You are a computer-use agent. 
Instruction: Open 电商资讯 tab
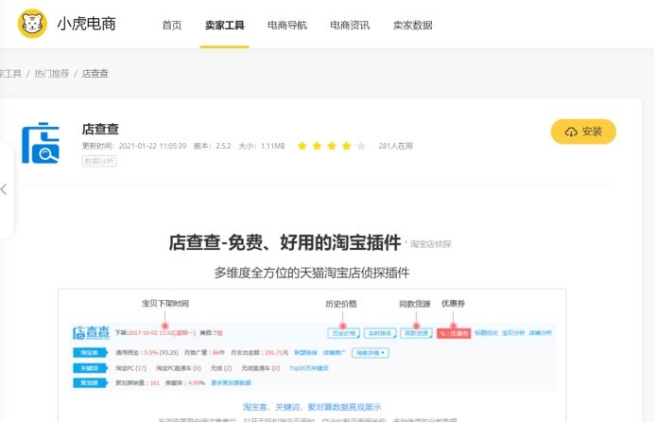tap(350, 26)
